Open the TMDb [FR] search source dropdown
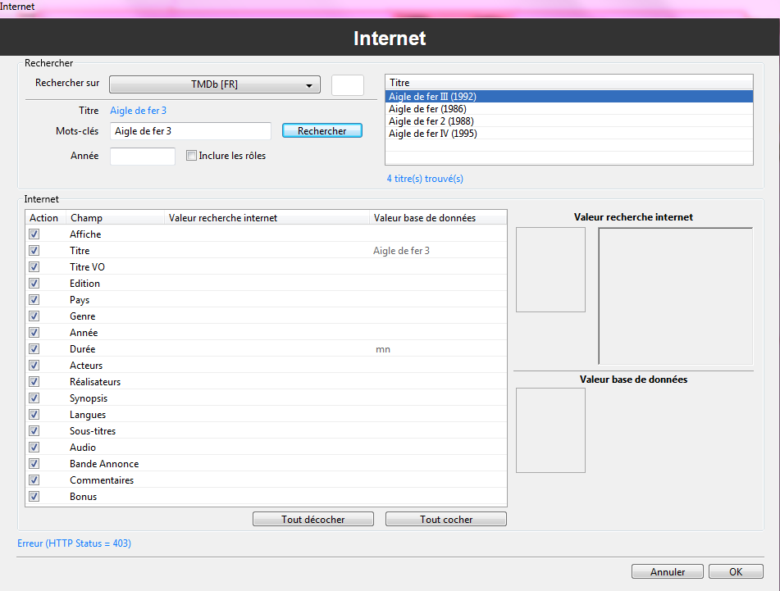The height and width of the screenshot is (591, 780). point(214,85)
